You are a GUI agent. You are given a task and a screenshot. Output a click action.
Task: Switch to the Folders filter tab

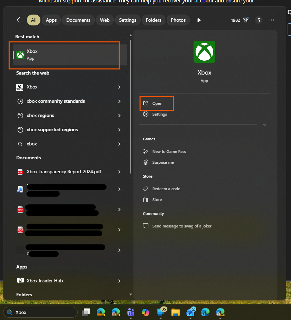(153, 20)
